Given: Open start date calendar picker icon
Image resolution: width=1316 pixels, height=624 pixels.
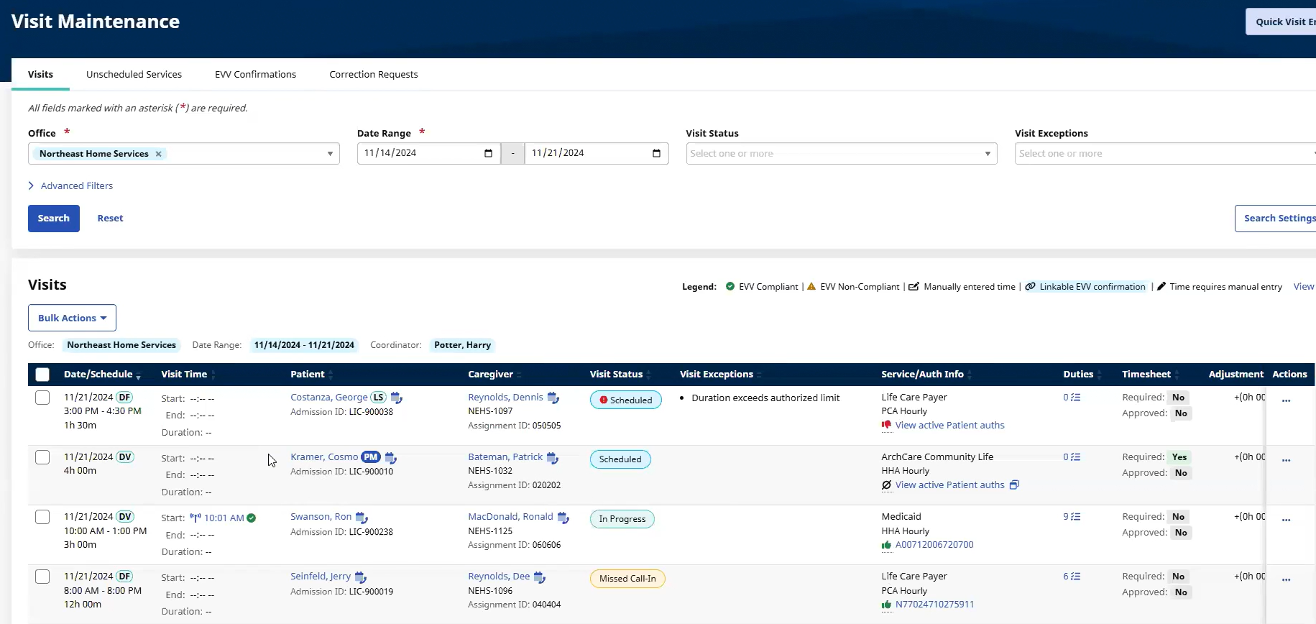Looking at the screenshot, I should coord(489,153).
